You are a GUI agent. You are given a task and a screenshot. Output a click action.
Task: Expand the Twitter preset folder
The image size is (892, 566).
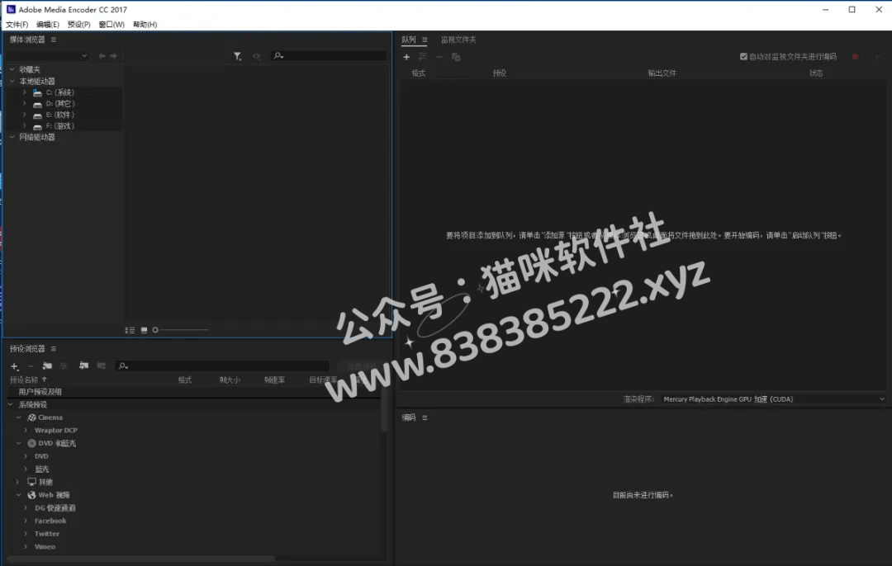[26, 534]
